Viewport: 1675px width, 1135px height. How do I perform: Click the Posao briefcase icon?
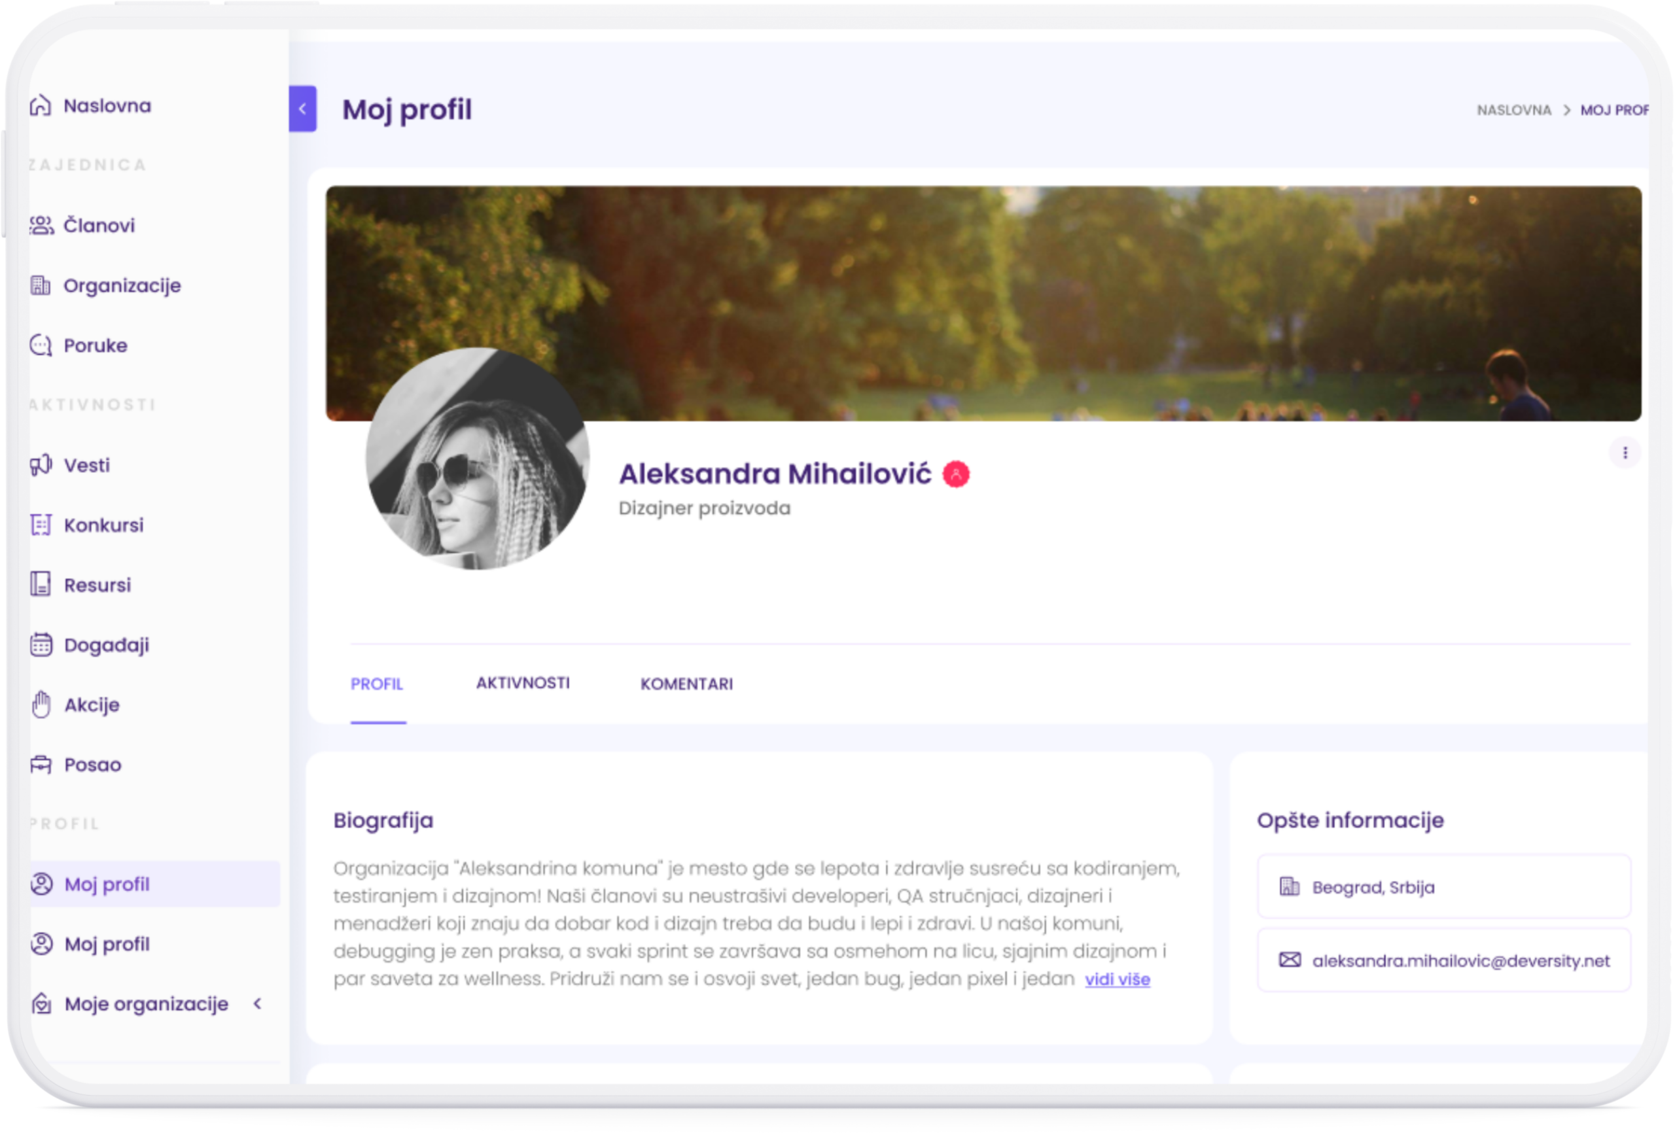pyautogui.click(x=41, y=765)
